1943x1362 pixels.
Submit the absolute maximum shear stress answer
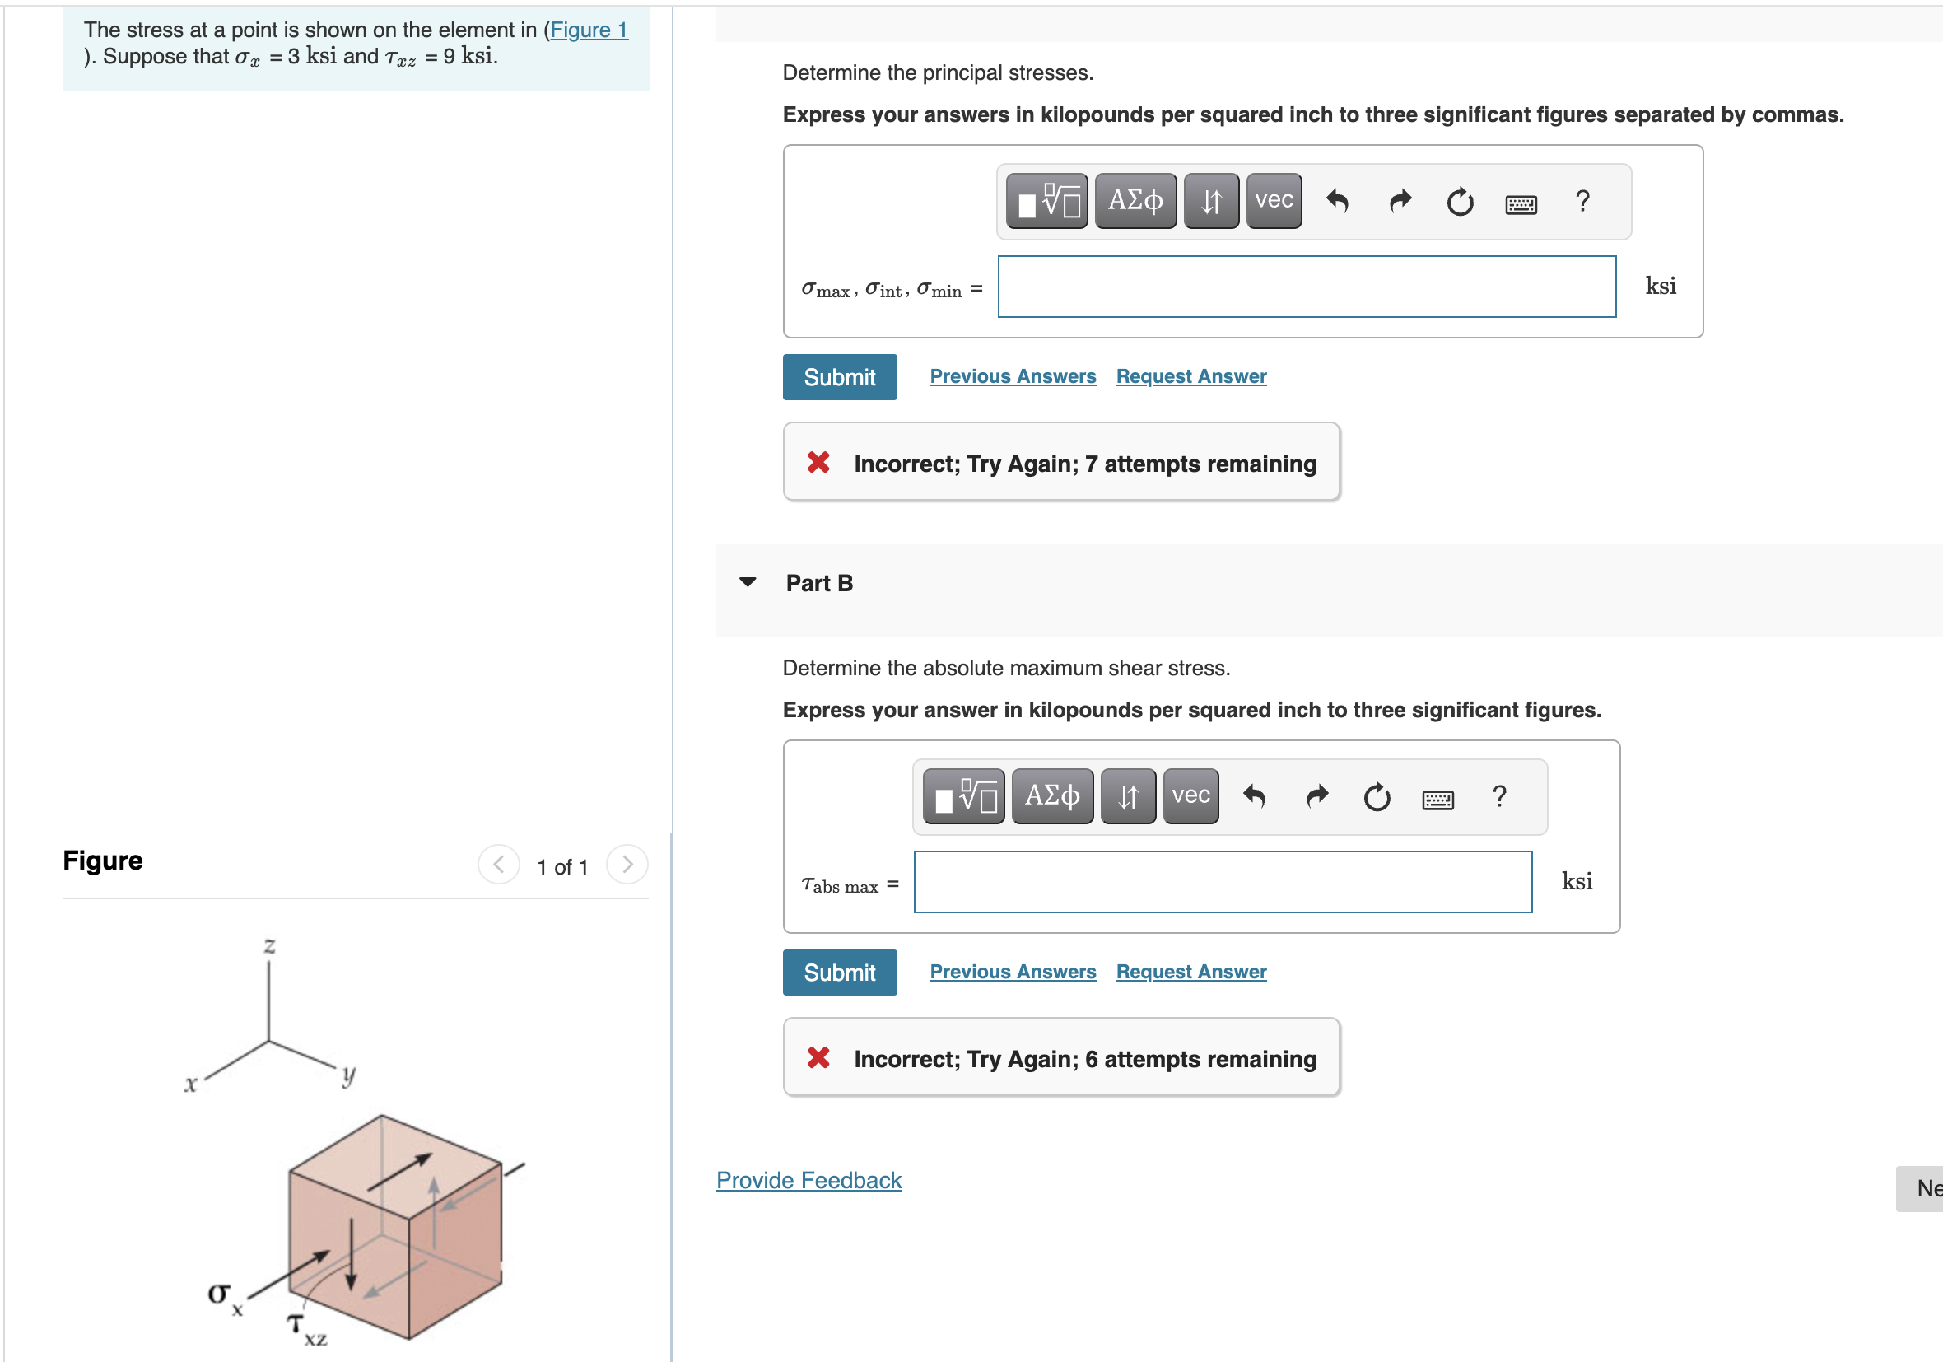pyautogui.click(x=840, y=972)
